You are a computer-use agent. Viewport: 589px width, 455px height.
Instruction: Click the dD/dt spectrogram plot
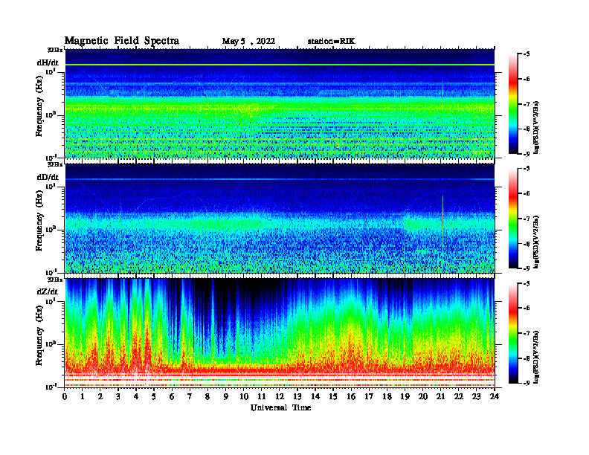click(280, 218)
